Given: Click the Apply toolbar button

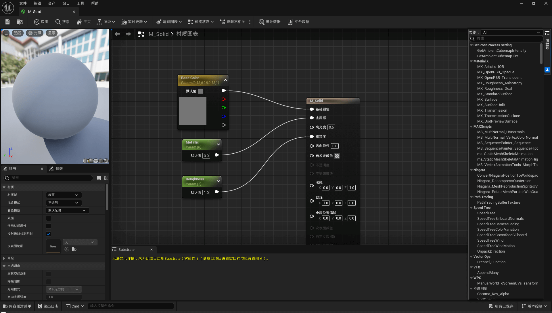Looking at the screenshot, I should point(41,22).
